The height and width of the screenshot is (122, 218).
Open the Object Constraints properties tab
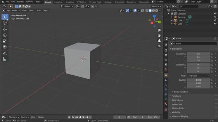(166, 94)
